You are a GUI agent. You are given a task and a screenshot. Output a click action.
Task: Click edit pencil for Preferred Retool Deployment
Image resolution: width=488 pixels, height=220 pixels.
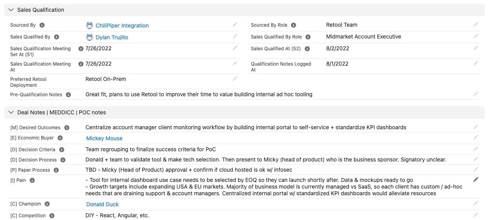coord(235,79)
